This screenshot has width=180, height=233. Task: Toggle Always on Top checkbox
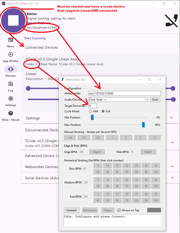tap(119, 210)
